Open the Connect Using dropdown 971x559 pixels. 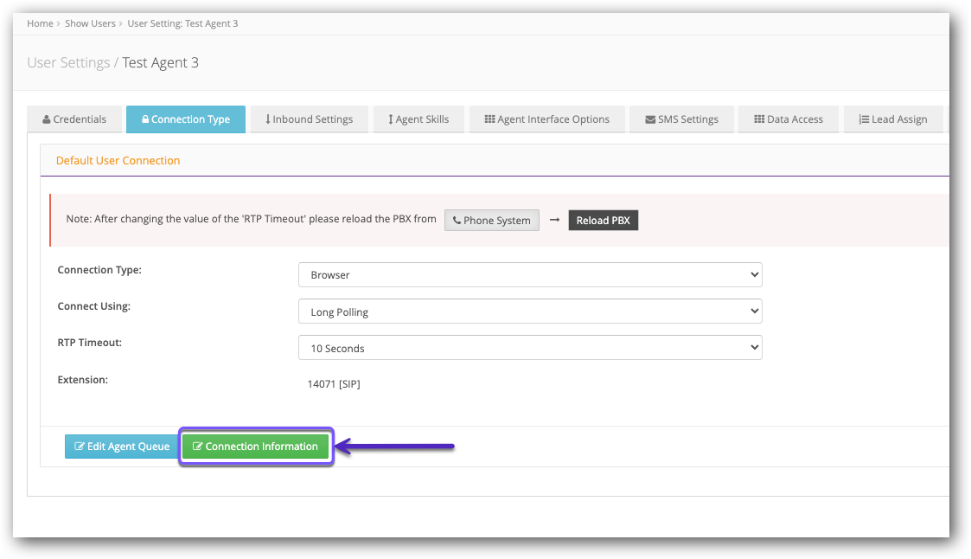coord(529,312)
